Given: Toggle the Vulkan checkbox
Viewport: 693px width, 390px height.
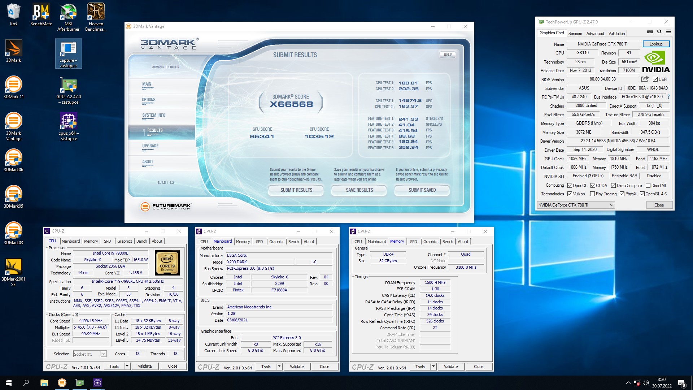Looking at the screenshot, I should point(570,194).
